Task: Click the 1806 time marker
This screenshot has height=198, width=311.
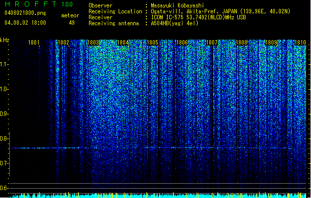Action: tap(182, 43)
